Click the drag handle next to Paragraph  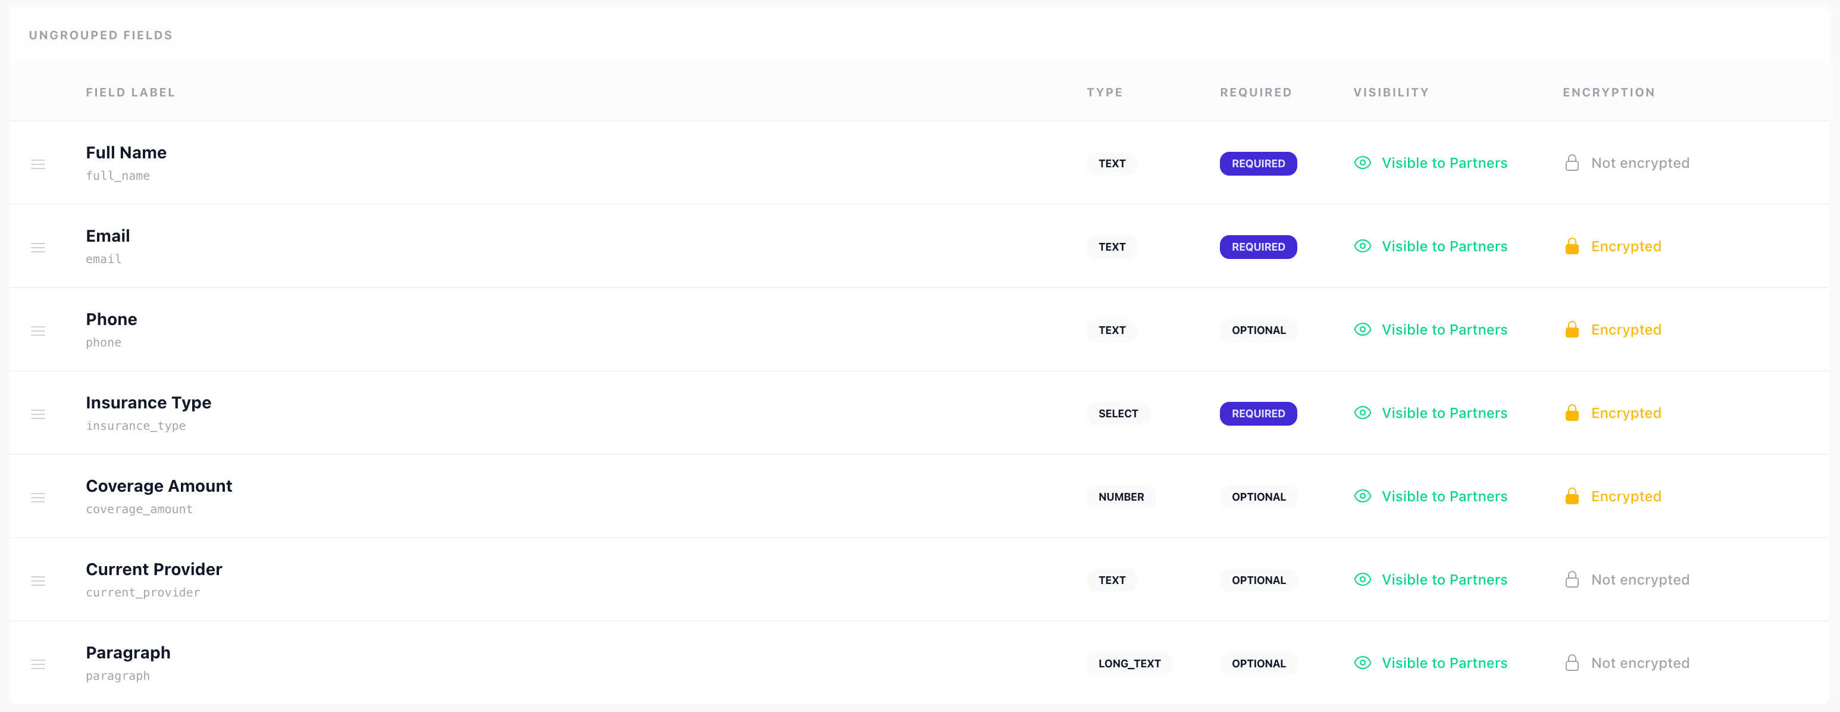click(39, 664)
